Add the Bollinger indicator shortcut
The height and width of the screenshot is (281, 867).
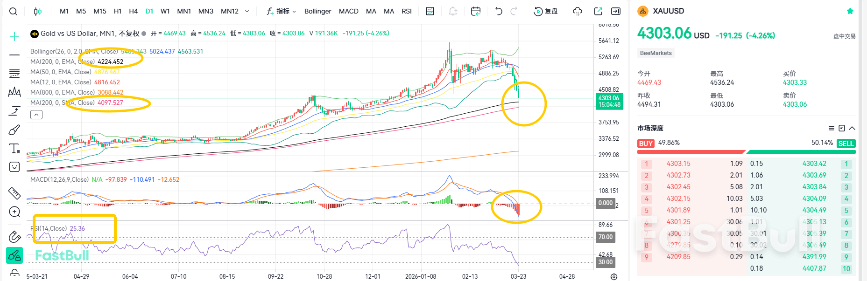[x=318, y=11]
